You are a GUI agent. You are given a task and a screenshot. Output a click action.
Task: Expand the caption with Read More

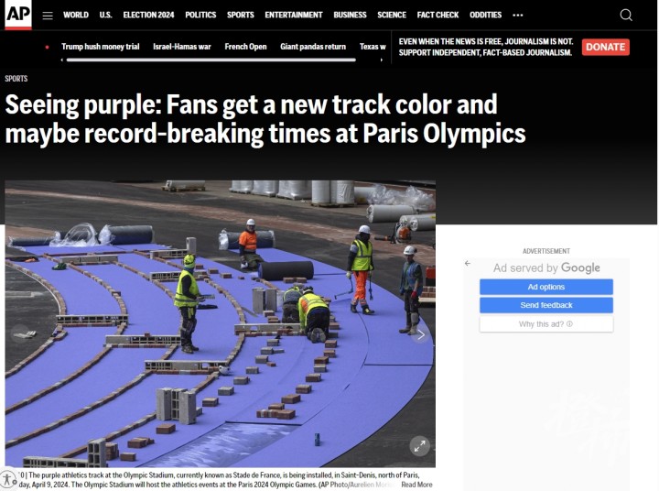pos(416,485)
